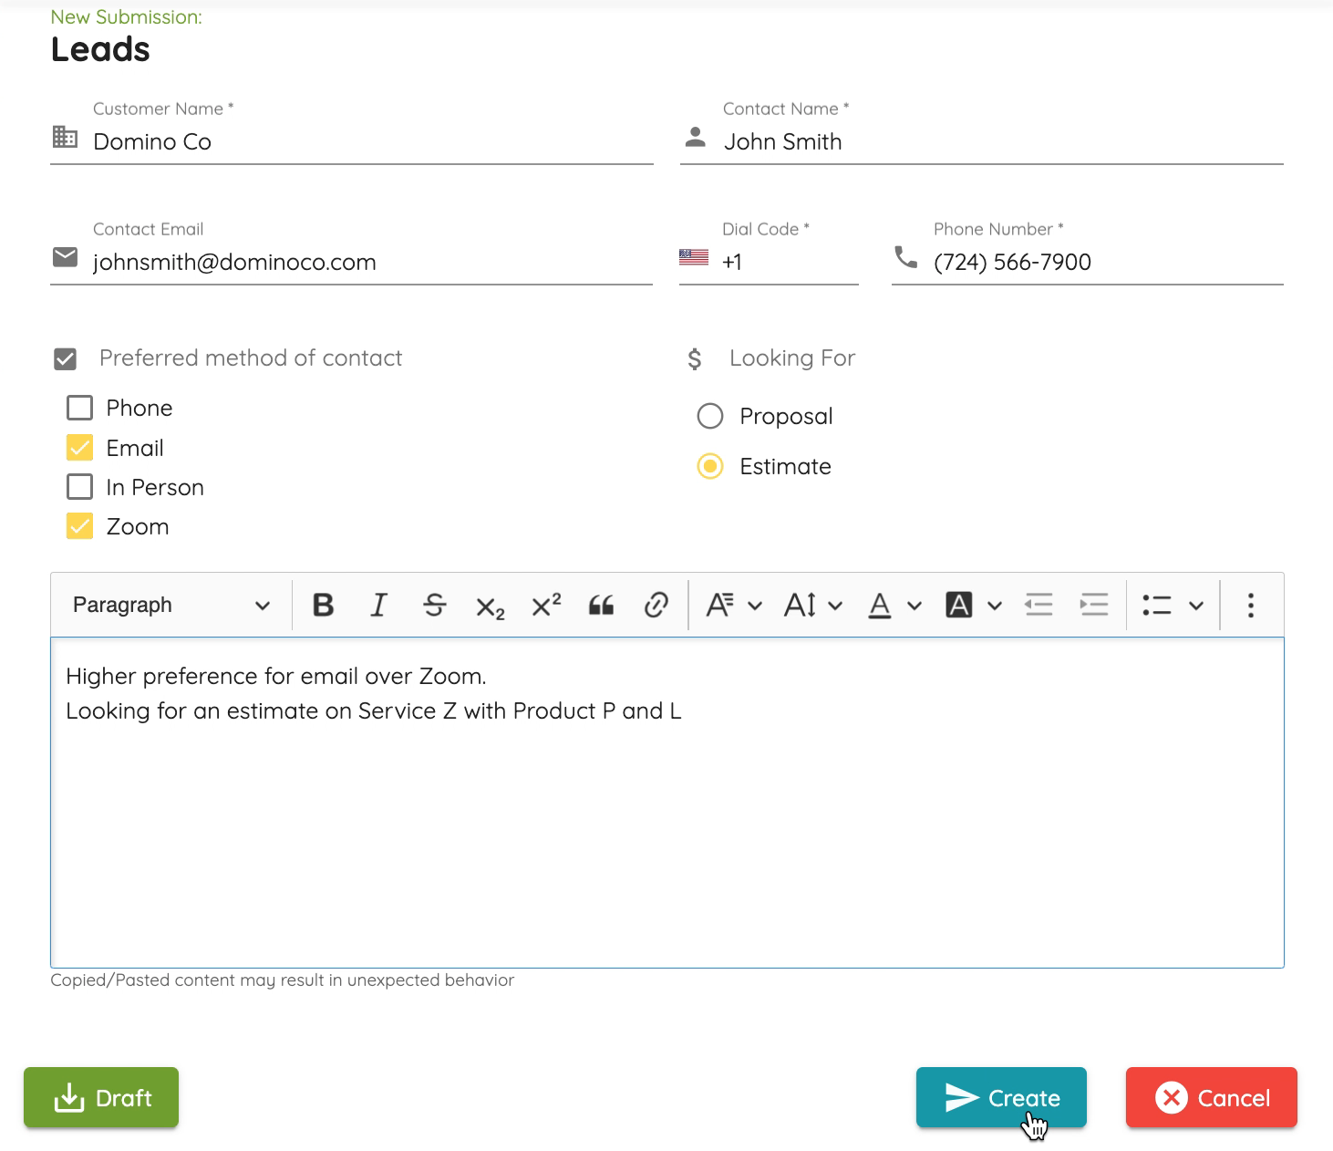Toggle bold formatting in editor toolbar
The height and width of the screenshot is (1151, 1333).
pyautogui.click(x=323, y=605)
